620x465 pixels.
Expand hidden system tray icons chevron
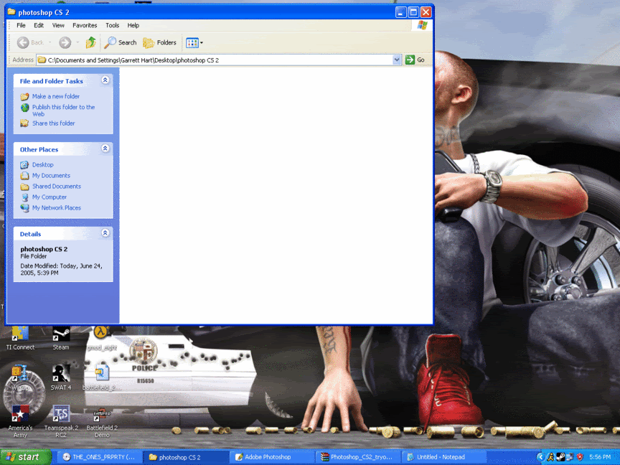tap(540, 457)
